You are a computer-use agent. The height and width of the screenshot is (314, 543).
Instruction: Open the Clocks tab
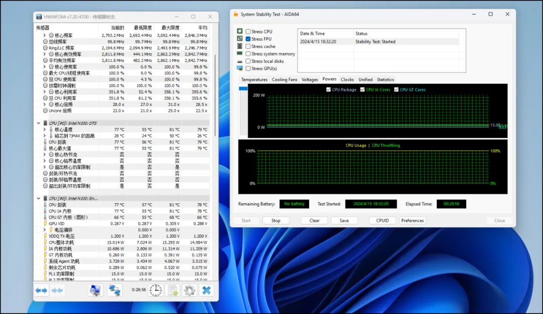tap(347, 80)
